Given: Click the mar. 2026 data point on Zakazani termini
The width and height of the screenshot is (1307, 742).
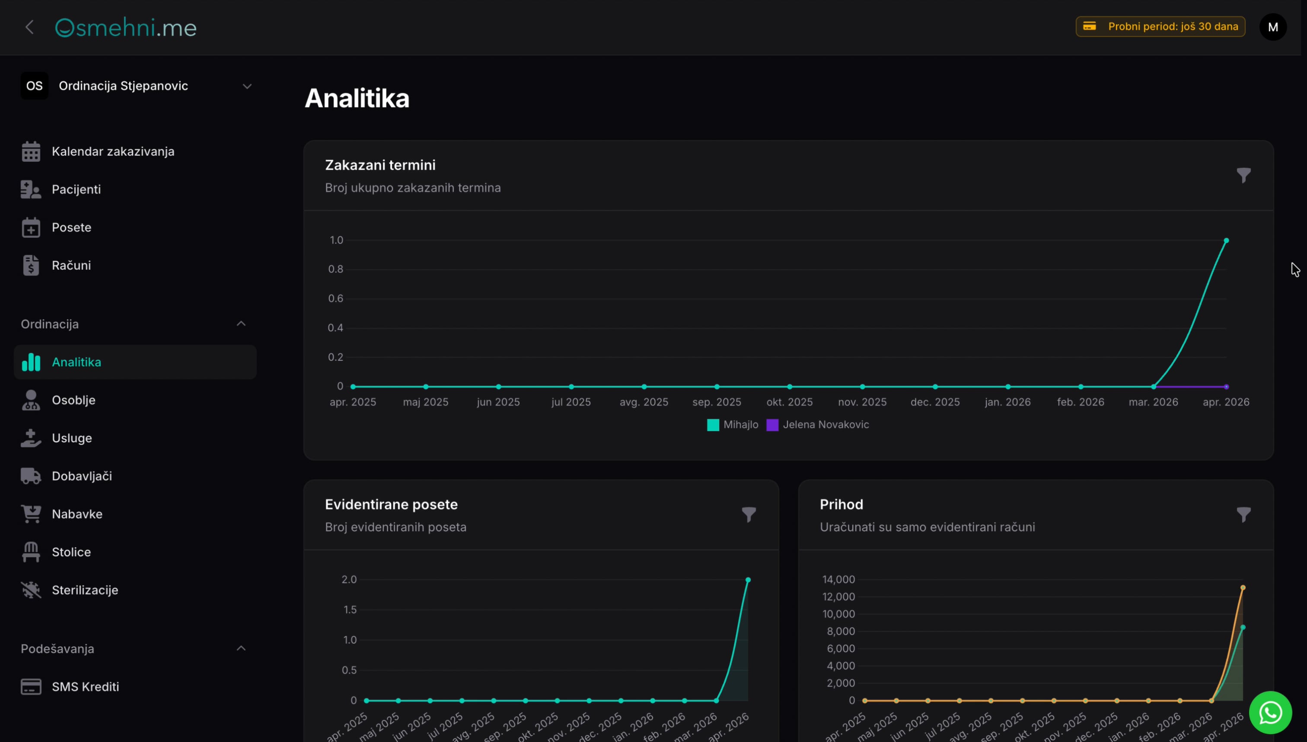Looking at the screenshot, I should [x=1154, y=387].
